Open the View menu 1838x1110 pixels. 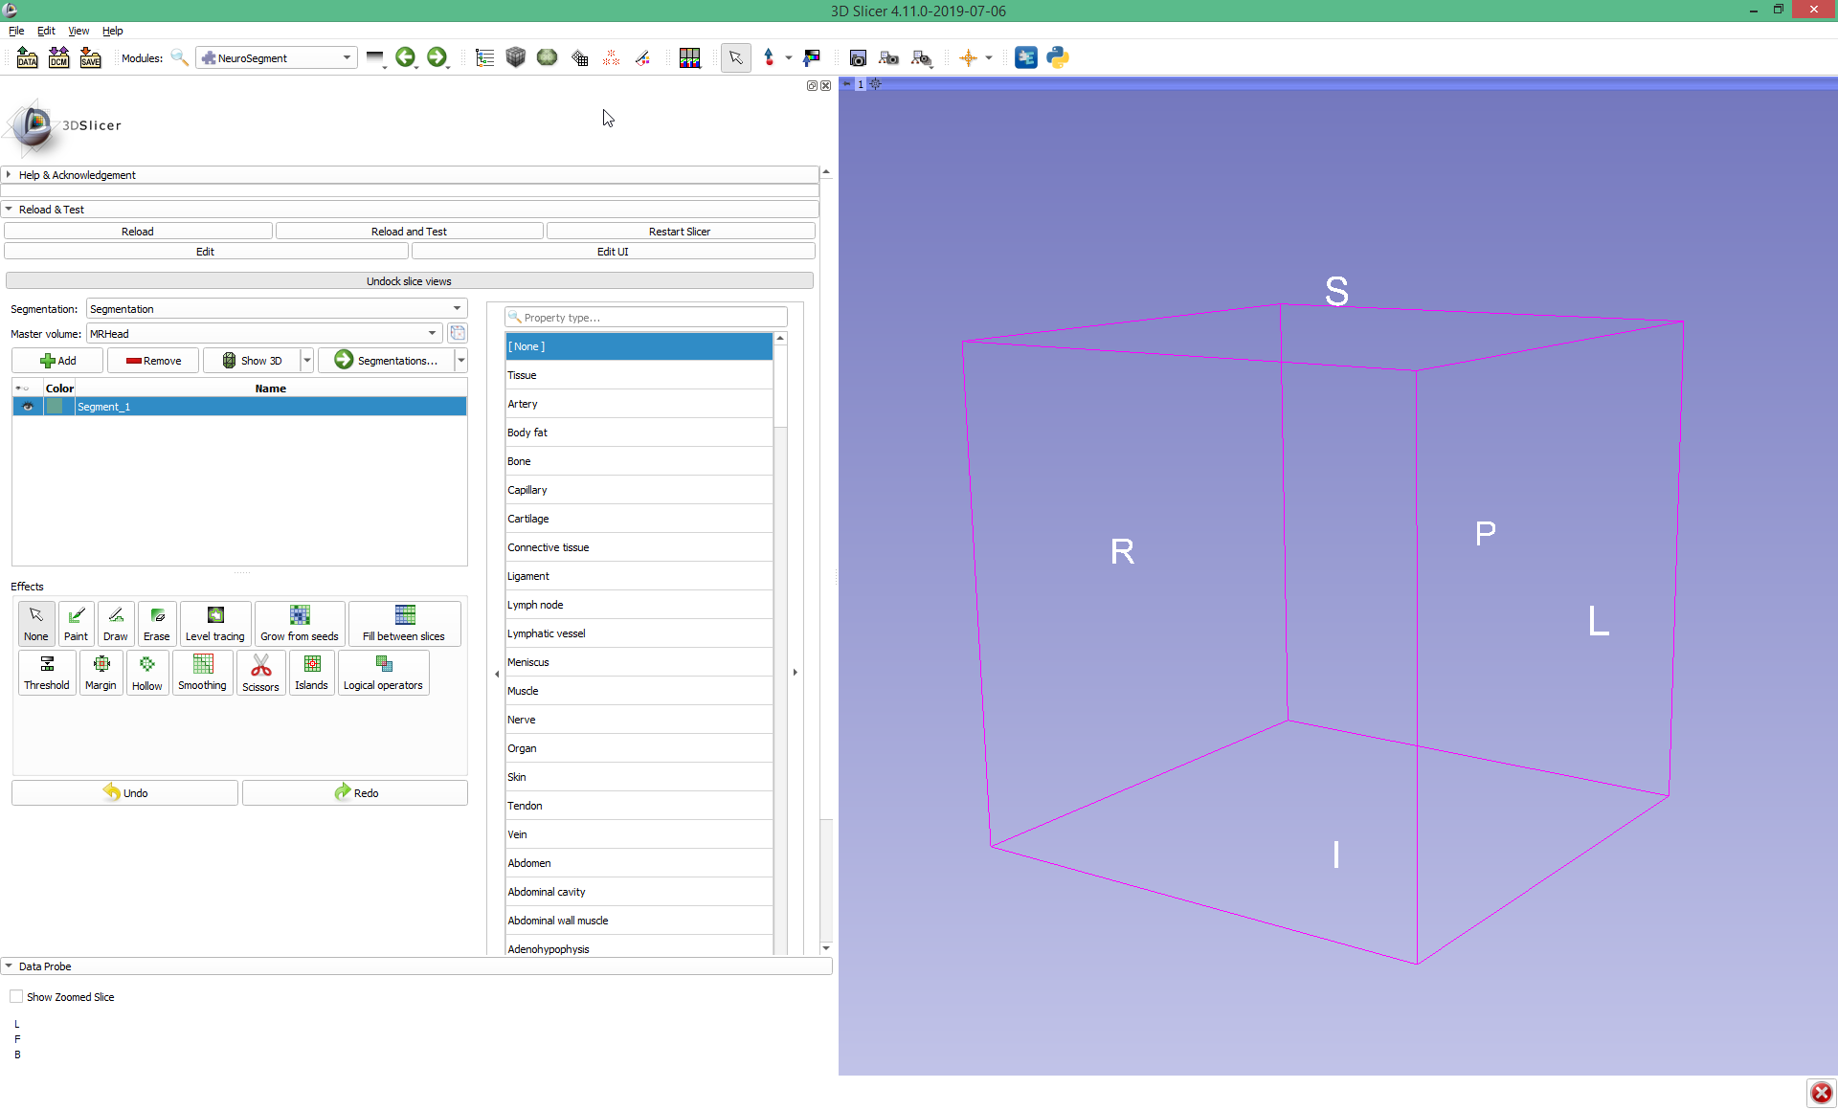tap(78, 31)
